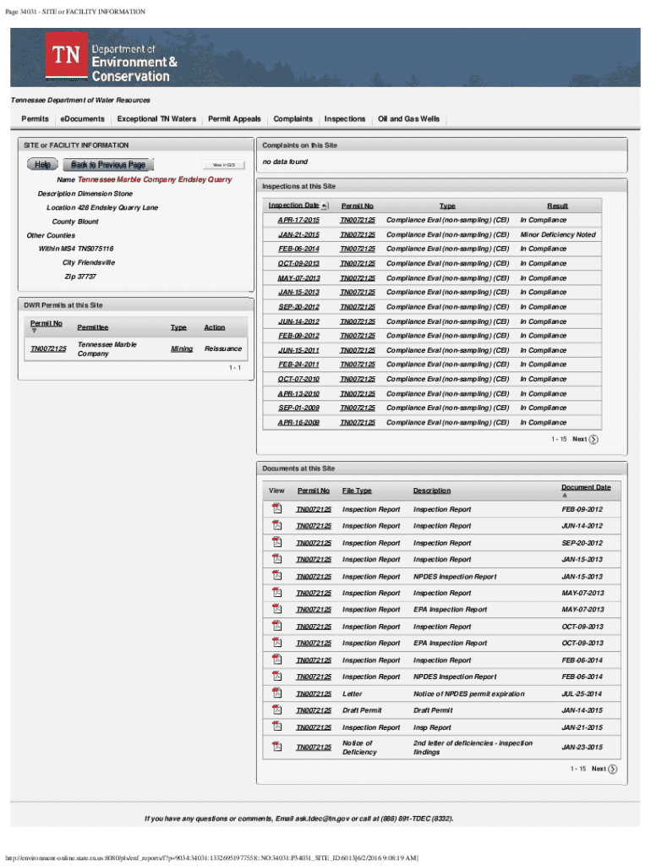Sort documents by Document Date header
651x866 pixels.
[x=586, y=487]
